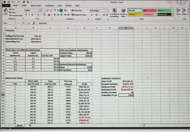190x132 pixels.
Task: Switch to the FORMULAS tab
Action: (49, 6)
